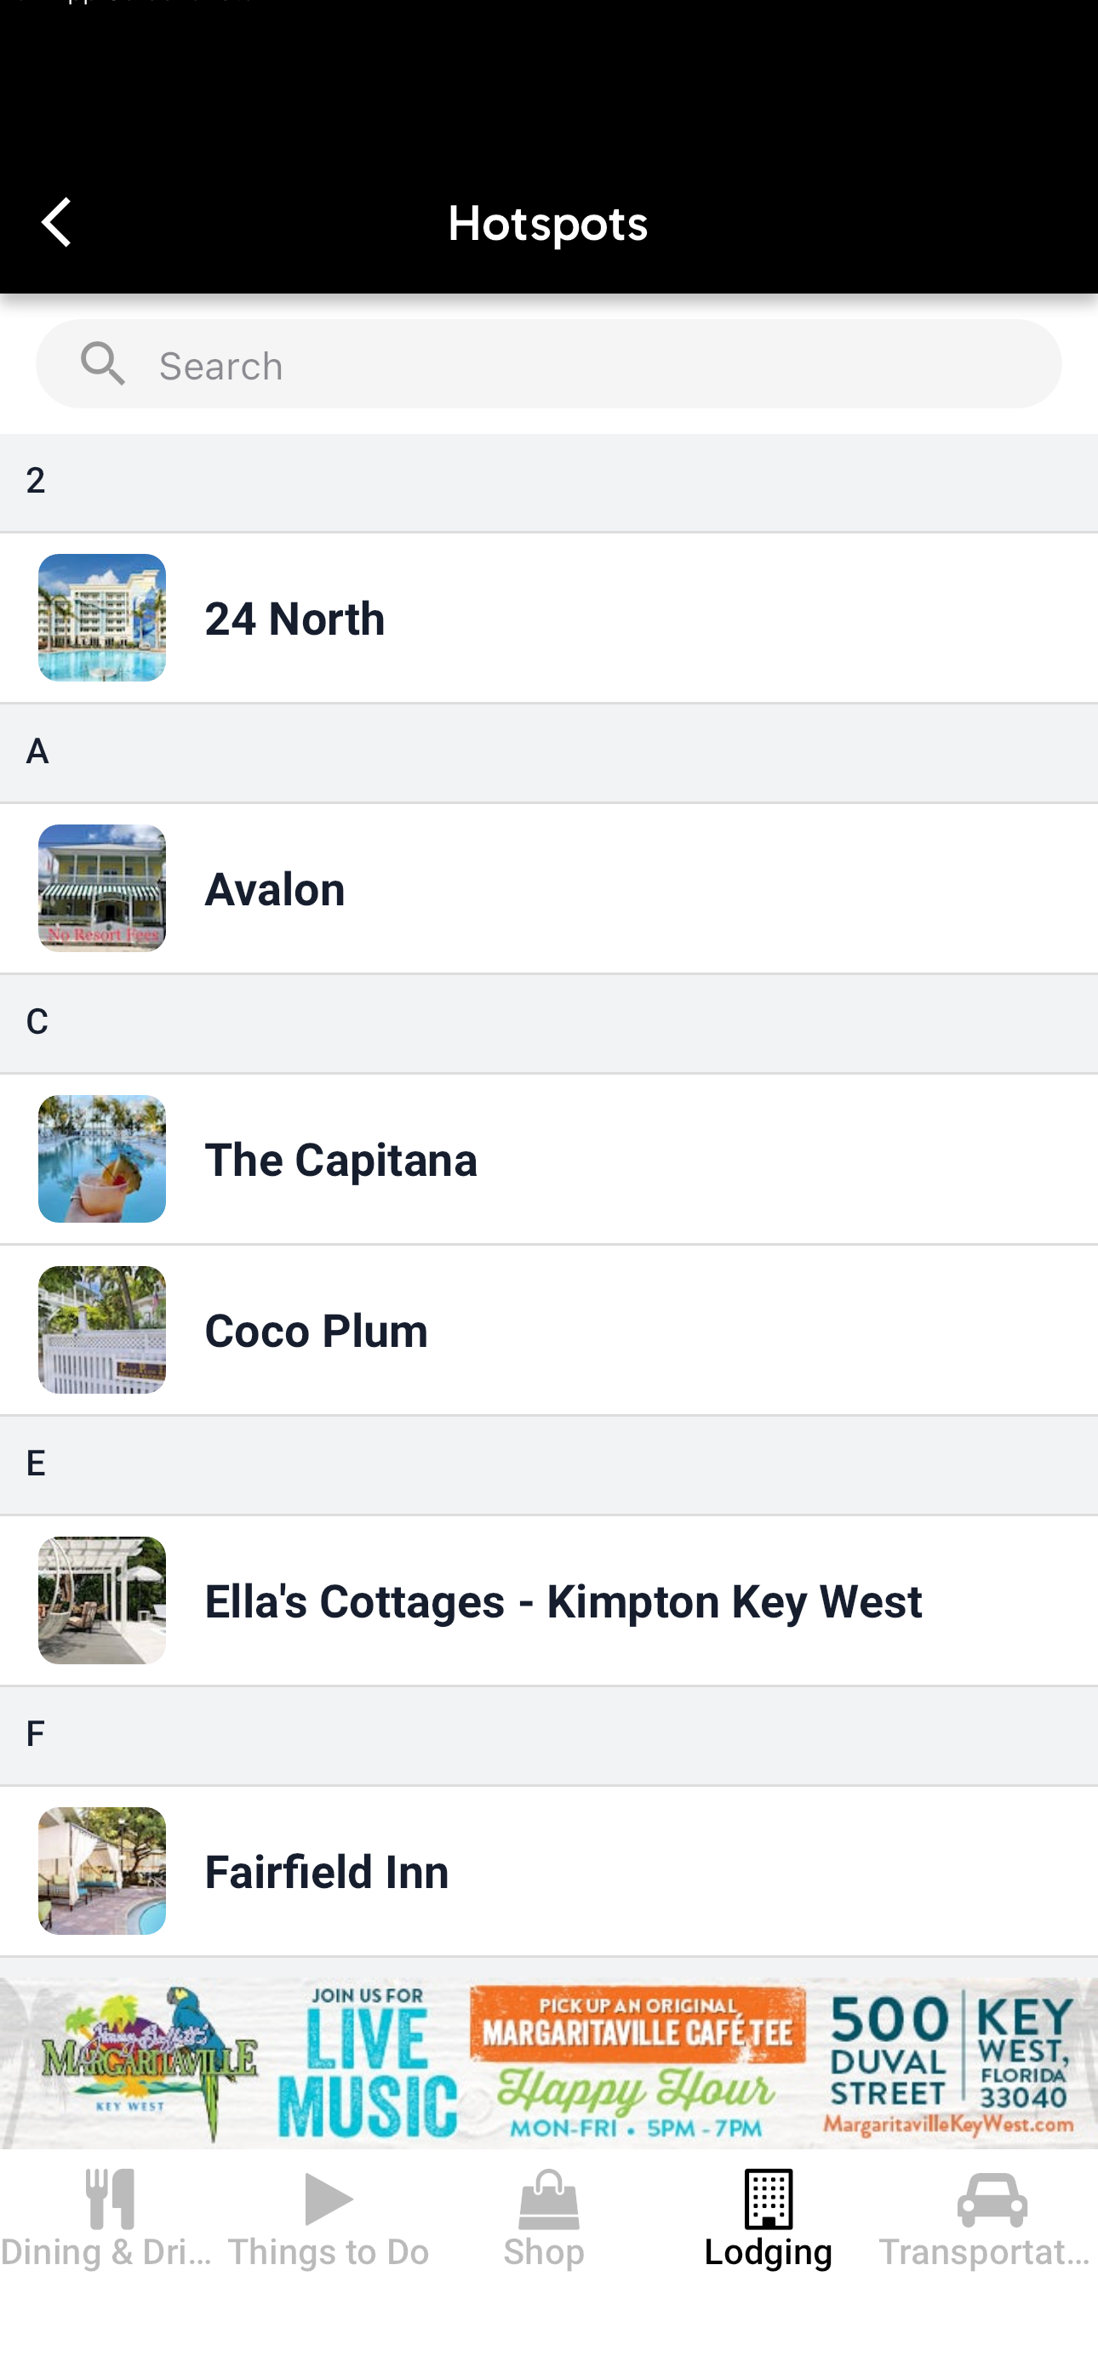Tap the Avalon building thumbnail

pyautogui.click(x=101, y=887)
